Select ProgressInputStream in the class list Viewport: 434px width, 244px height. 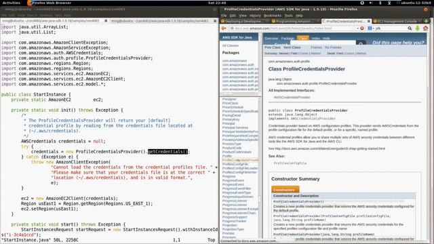click(x=238, y=197)
